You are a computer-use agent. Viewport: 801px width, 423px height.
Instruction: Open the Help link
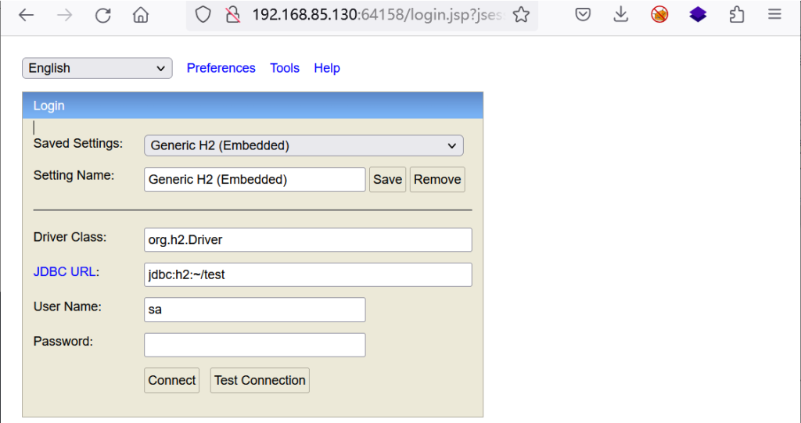[327, 68]
